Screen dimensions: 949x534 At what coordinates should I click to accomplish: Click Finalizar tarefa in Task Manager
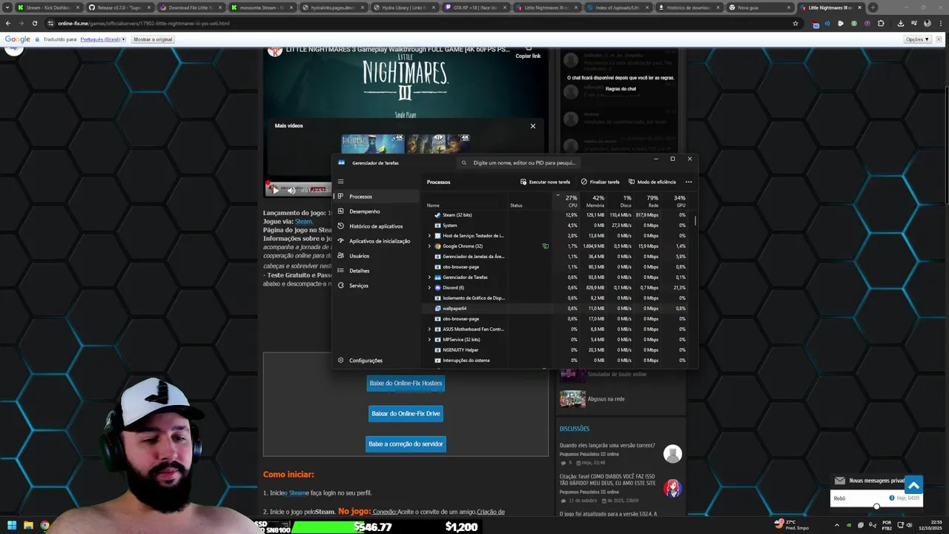click(x=601, y=182)
